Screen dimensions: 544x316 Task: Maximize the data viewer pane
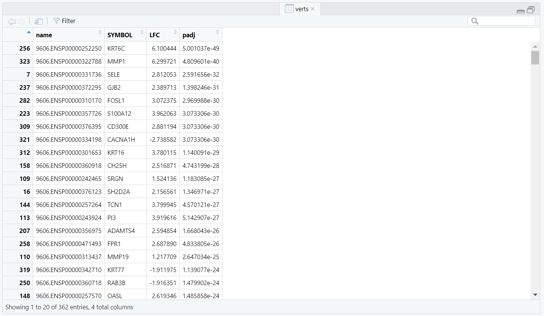(x=531, y=10)
